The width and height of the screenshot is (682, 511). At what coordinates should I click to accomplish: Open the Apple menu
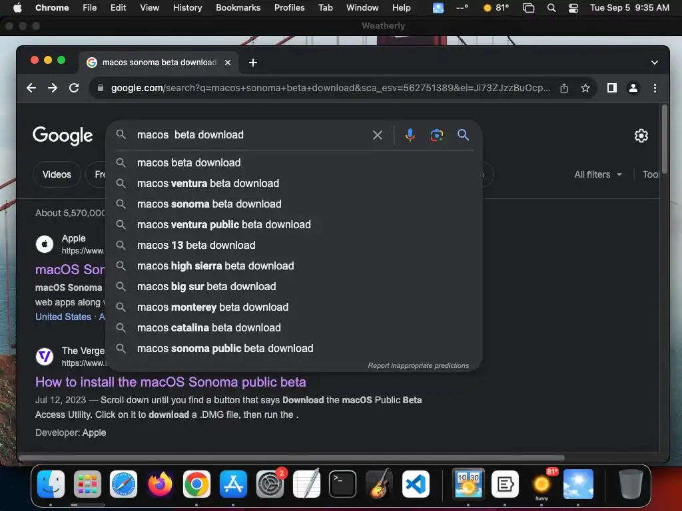(x=17, y=8)
